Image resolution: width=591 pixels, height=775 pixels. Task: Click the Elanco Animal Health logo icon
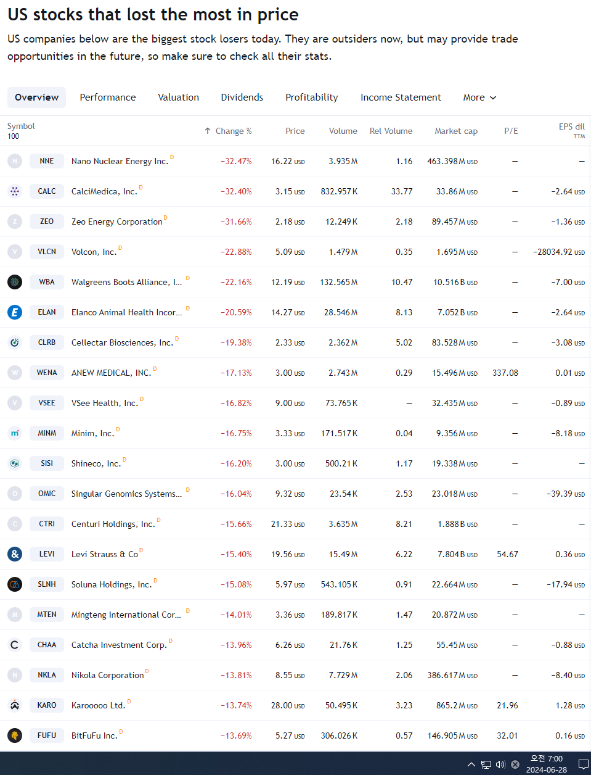click(15, 312)
